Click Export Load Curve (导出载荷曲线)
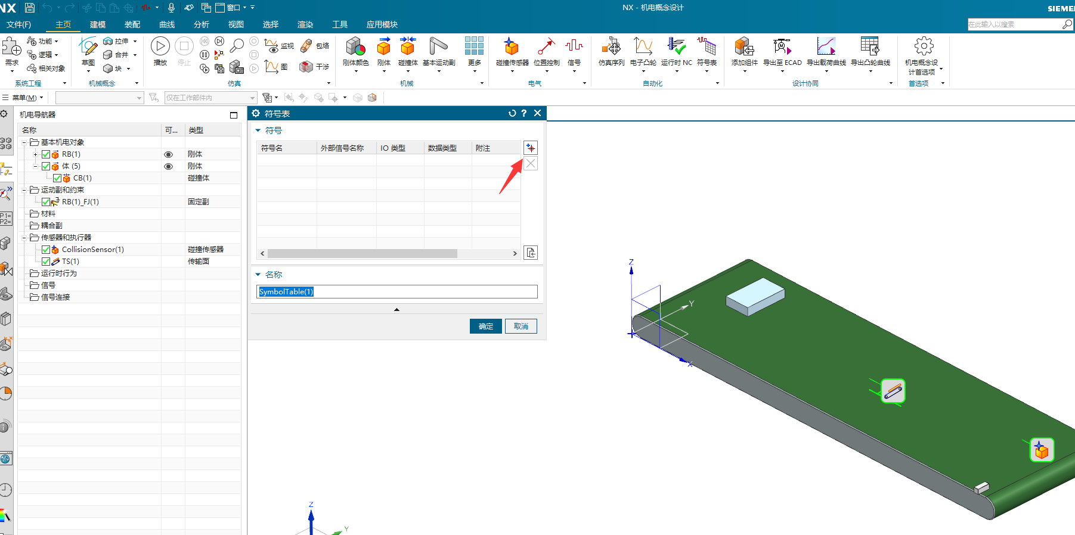This screenshot has width=1075, height=535. click(x=826, y=51)
